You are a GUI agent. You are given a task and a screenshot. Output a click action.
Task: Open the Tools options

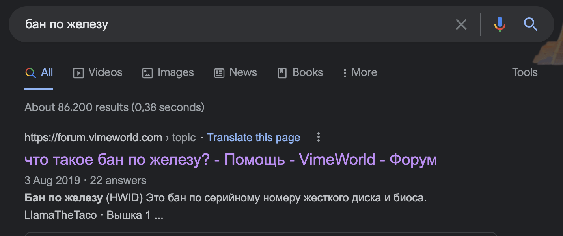pyautogui.click(x=524, y=72)
